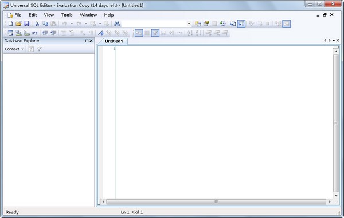Open the View menu
The width and height of the screenshot is (344, 218).
point(49,15)
